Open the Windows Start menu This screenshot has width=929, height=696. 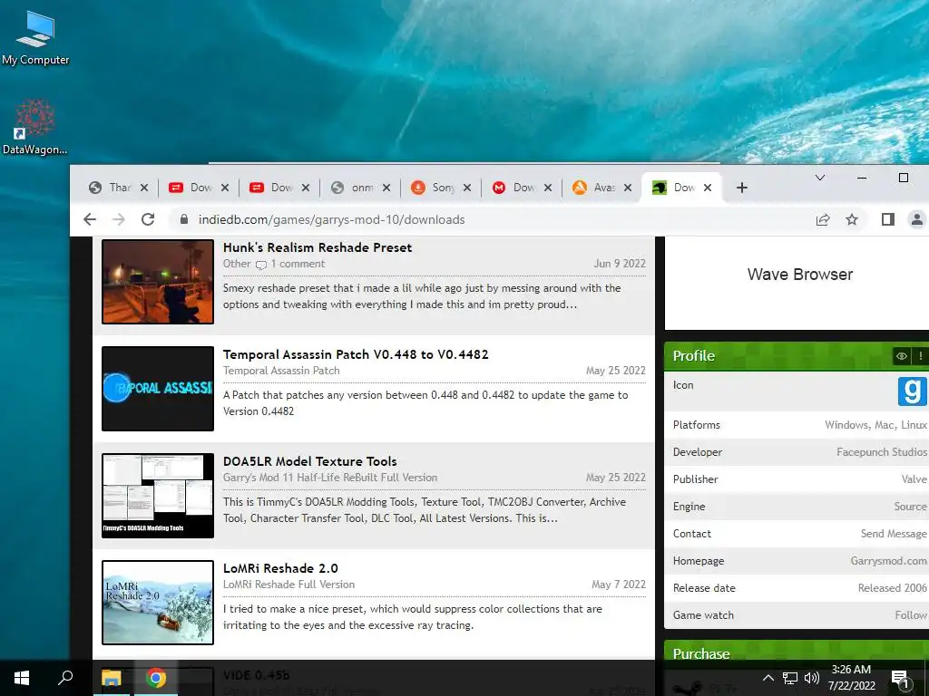click(22, 678)
